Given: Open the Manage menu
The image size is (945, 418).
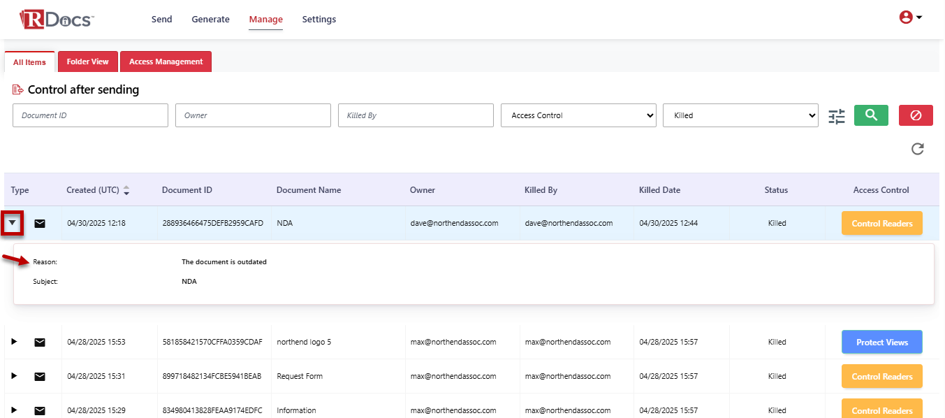Looking at the screenshot, I should [x=266, y=20].
